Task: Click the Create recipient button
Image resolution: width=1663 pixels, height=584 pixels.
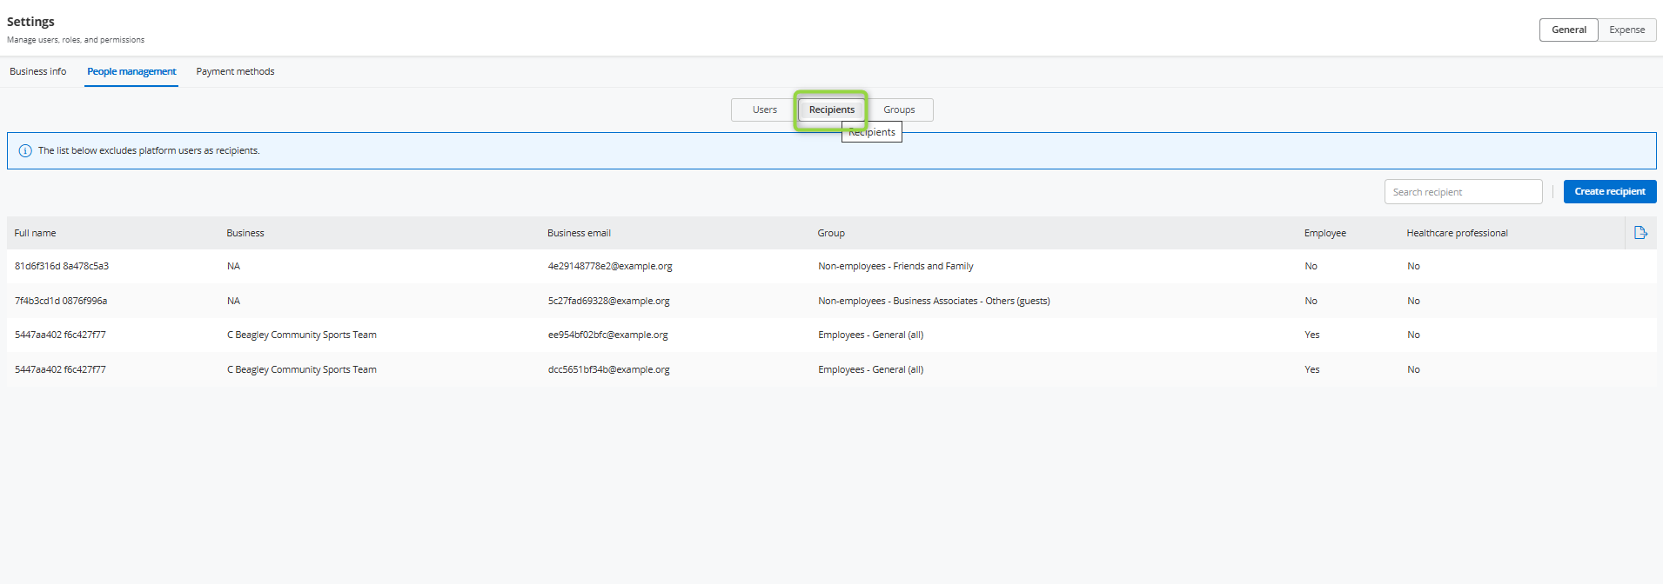Action: point(1609,191)
